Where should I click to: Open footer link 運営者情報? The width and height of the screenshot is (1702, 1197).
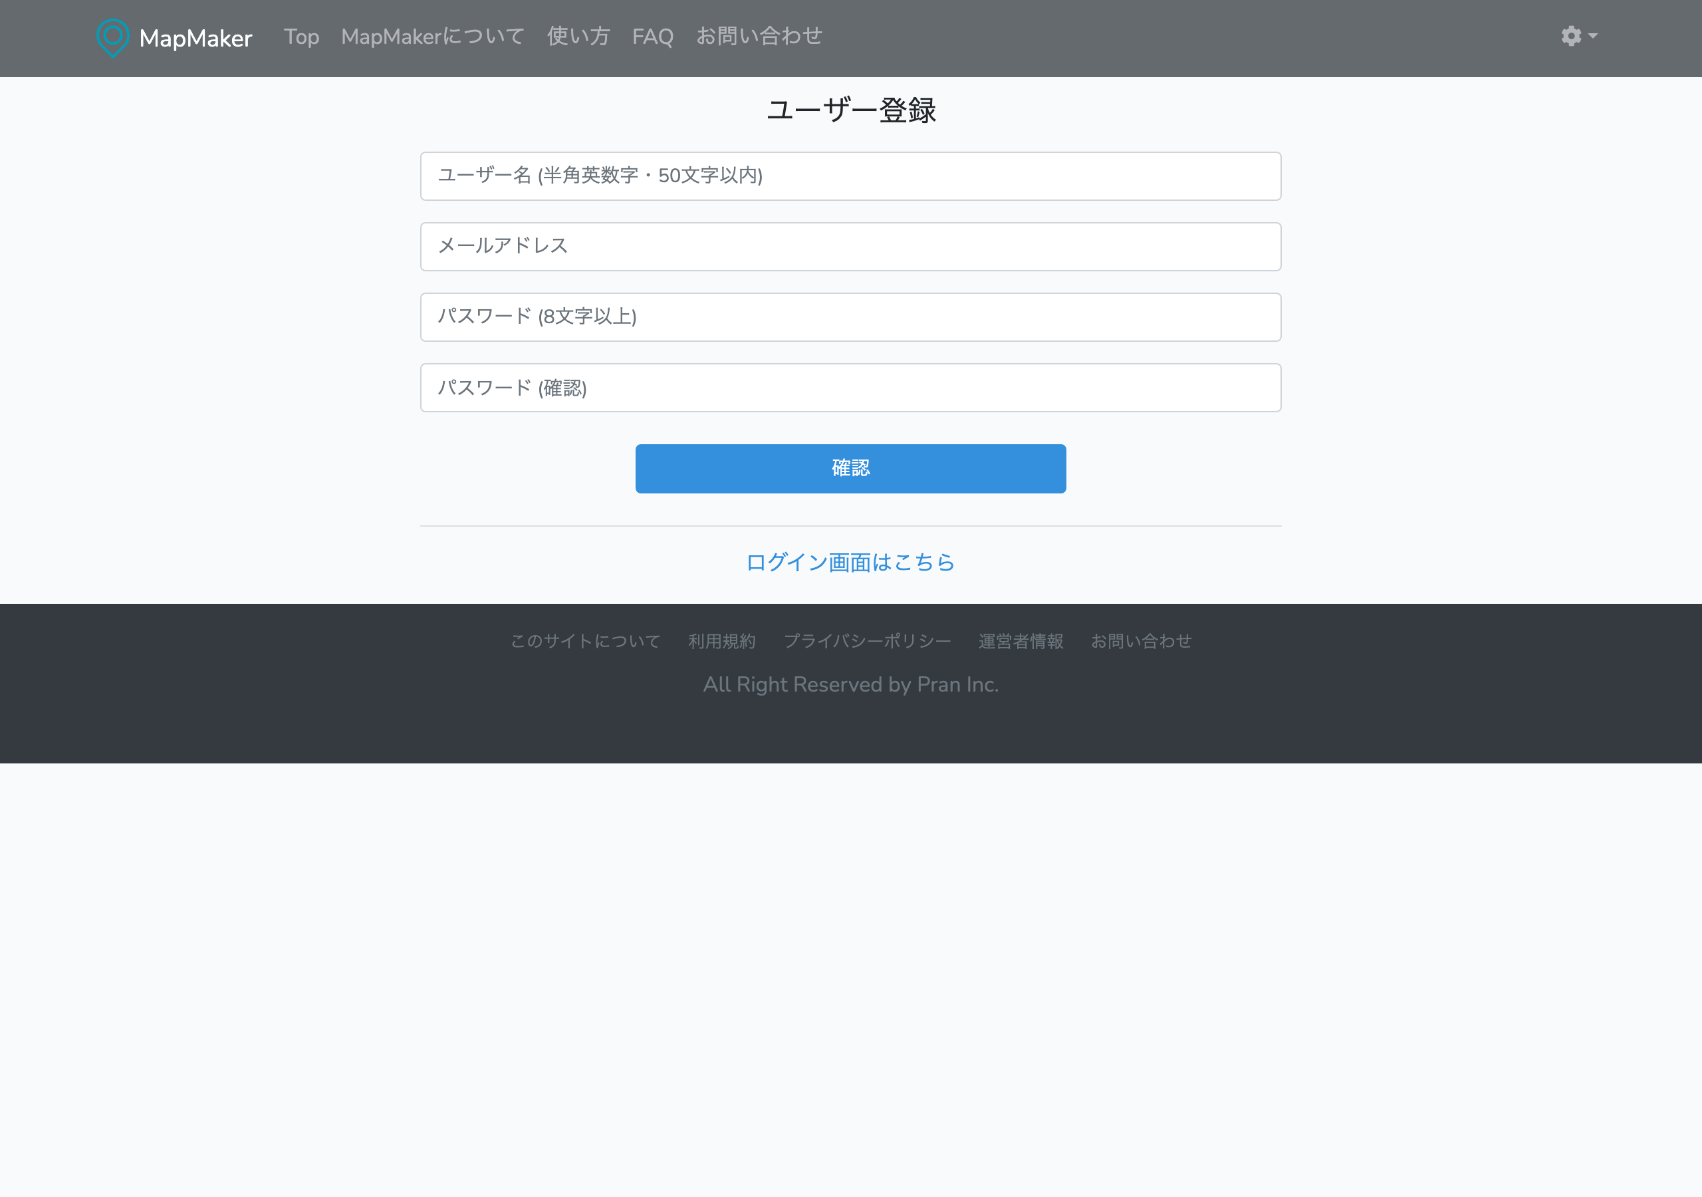(1021, 641)
